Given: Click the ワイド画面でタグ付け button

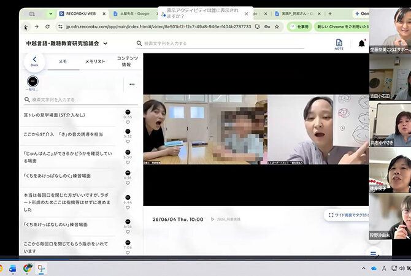Looking at the screenshot, I should tap(348, 215).
